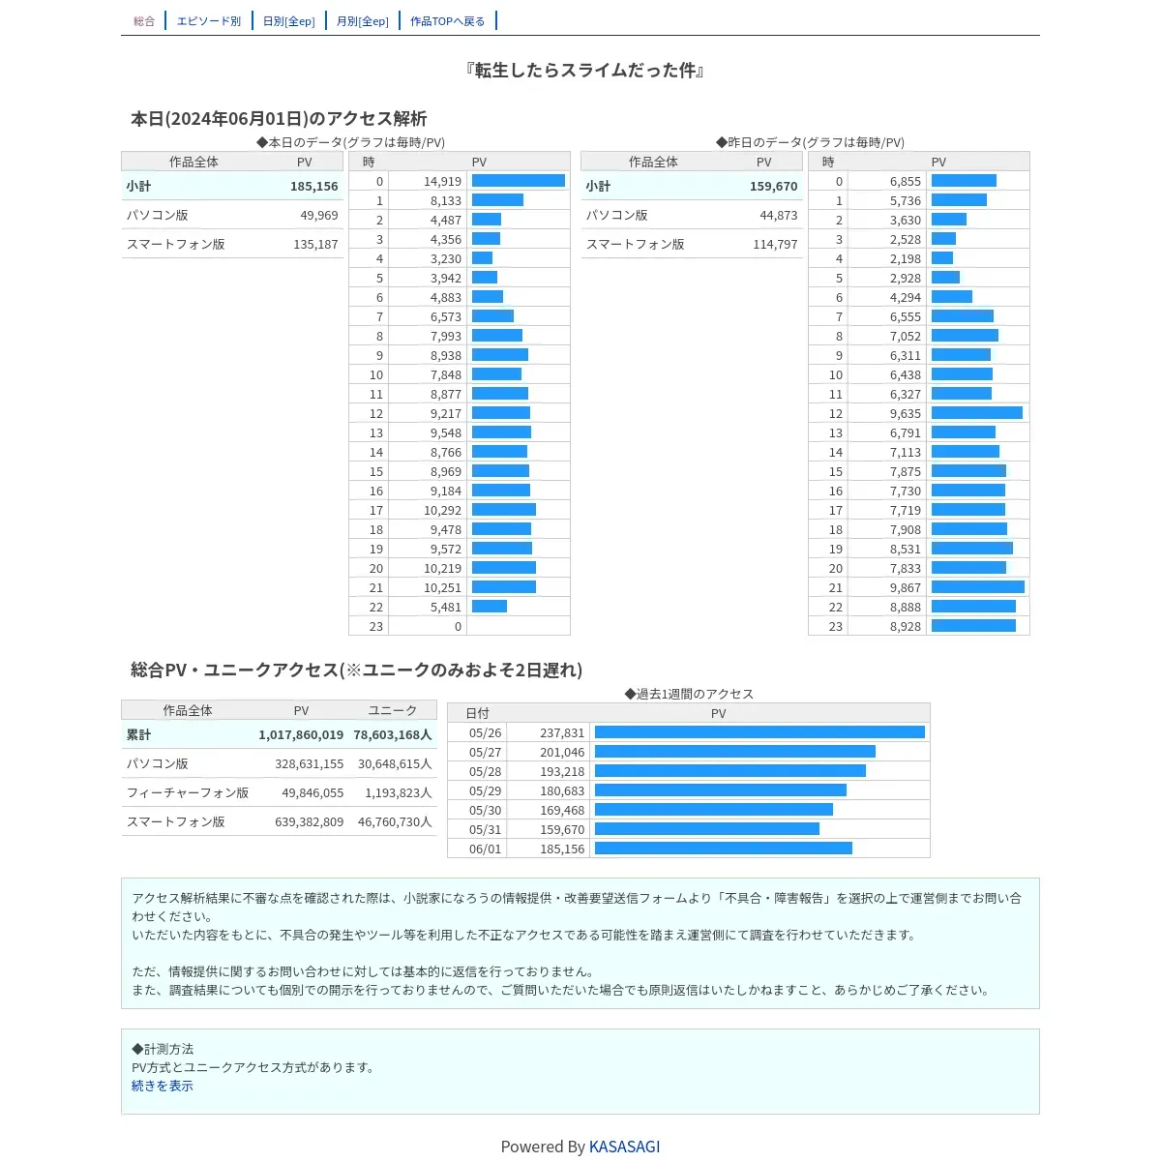The height and width of the screenshot is (1162, 1161).
Task: Select 累計 PV 1,017,860,019
Action: (301, 734)
